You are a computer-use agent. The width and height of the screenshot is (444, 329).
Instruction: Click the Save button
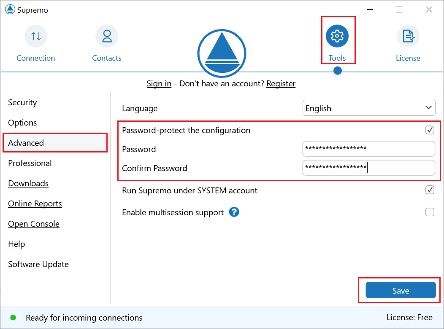pos(400,290)
